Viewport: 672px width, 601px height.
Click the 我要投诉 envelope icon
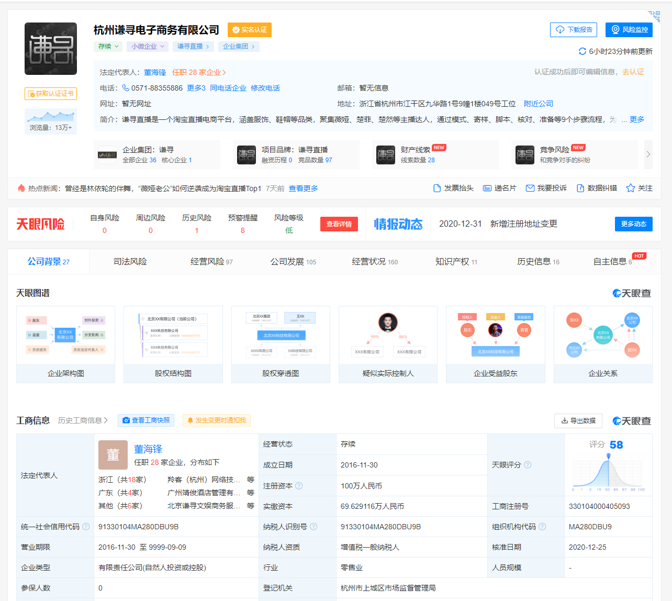pos(530,188)
